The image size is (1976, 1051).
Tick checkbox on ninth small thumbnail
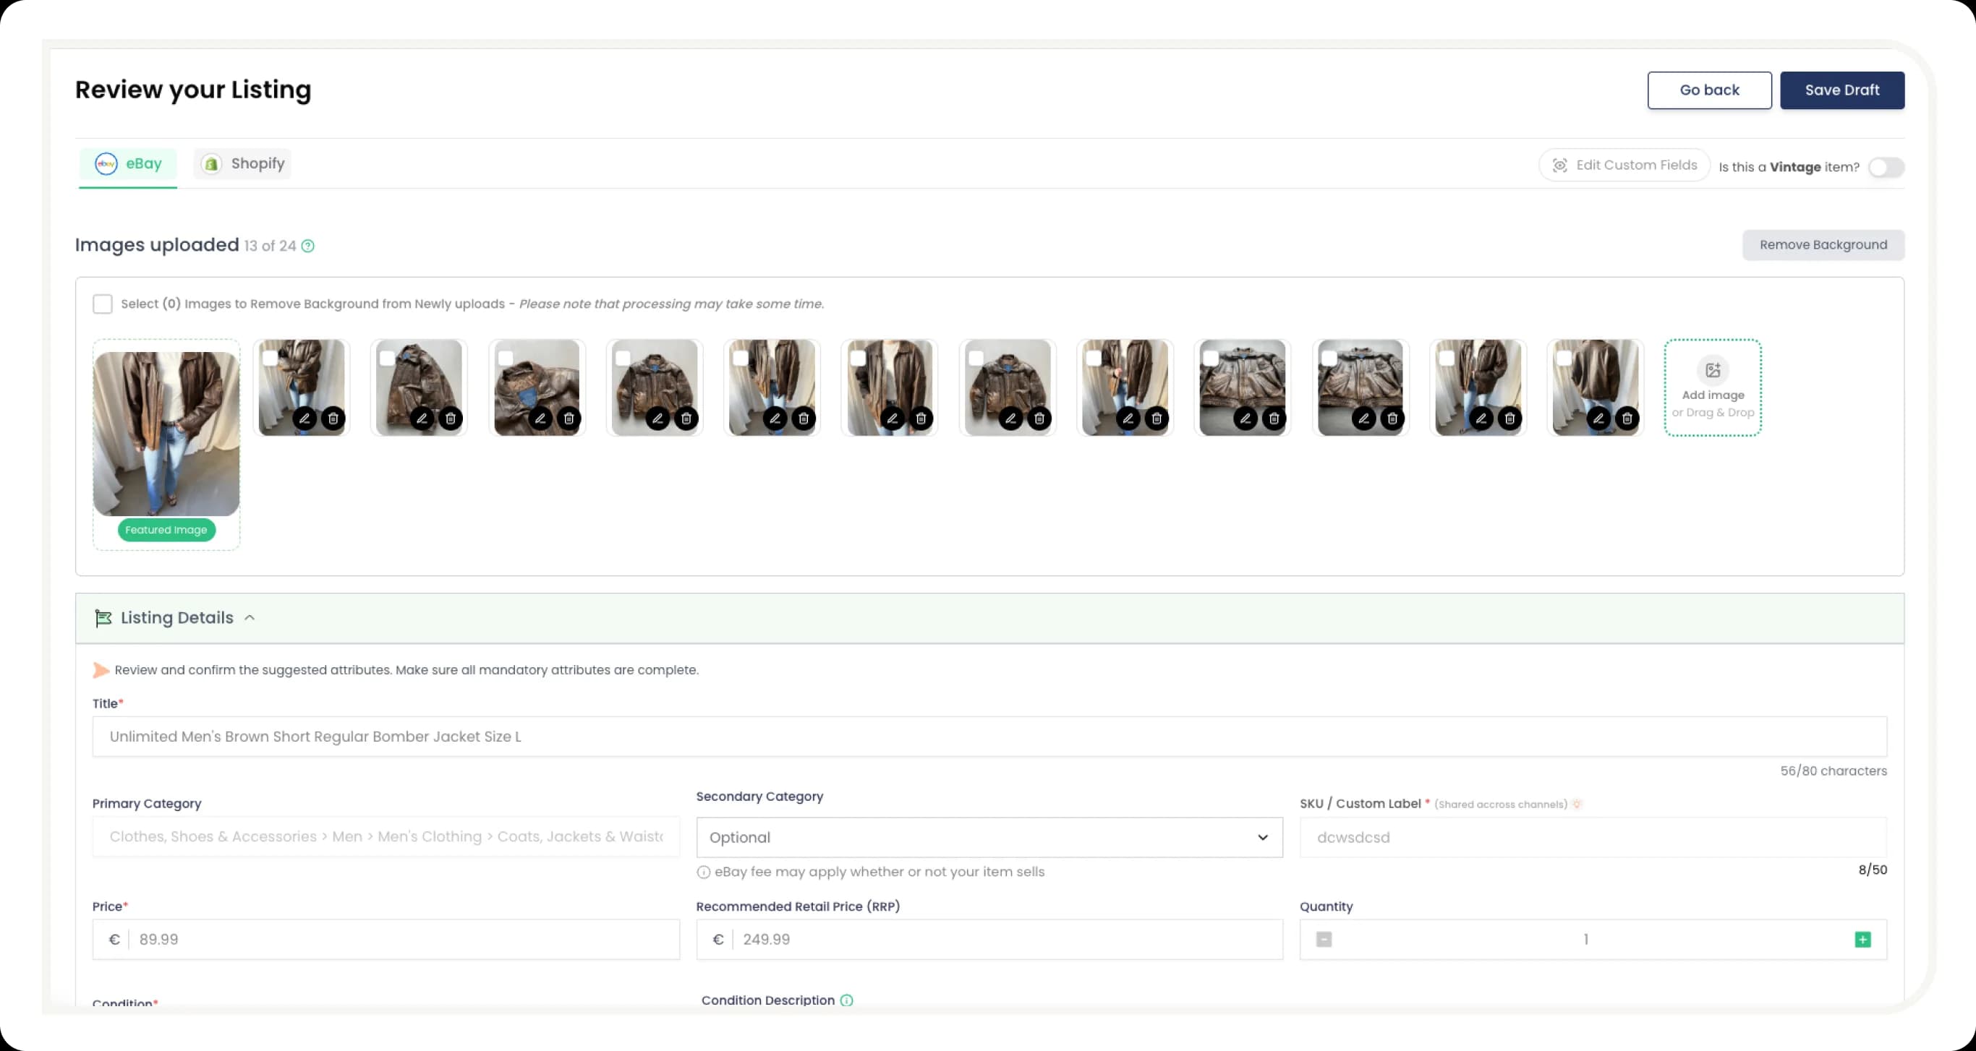coord(1211,358)
